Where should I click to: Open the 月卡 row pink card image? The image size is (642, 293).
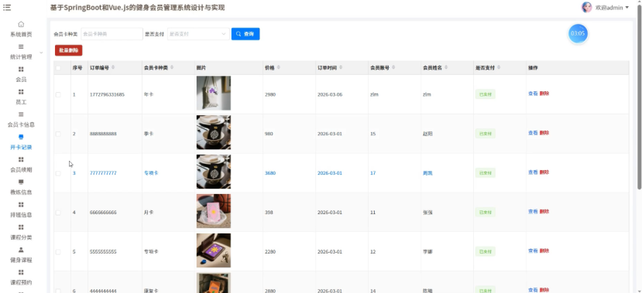(213, 211)
